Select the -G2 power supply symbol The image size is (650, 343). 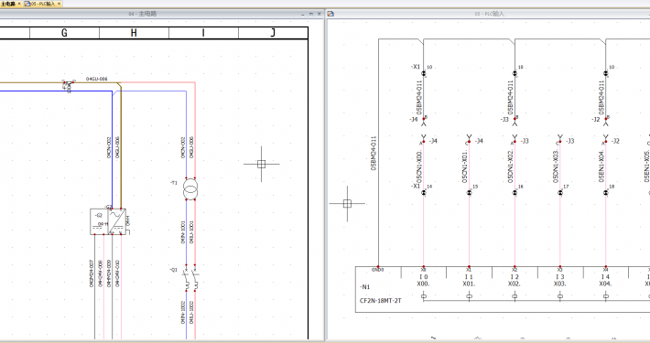pos(108,221)
